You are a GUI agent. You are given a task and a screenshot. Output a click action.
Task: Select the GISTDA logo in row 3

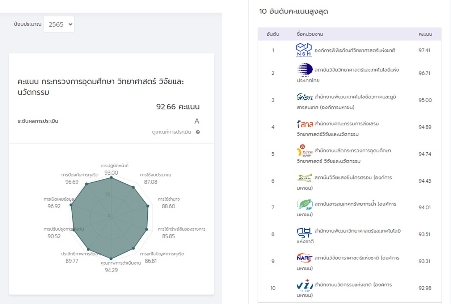(304, 97)
